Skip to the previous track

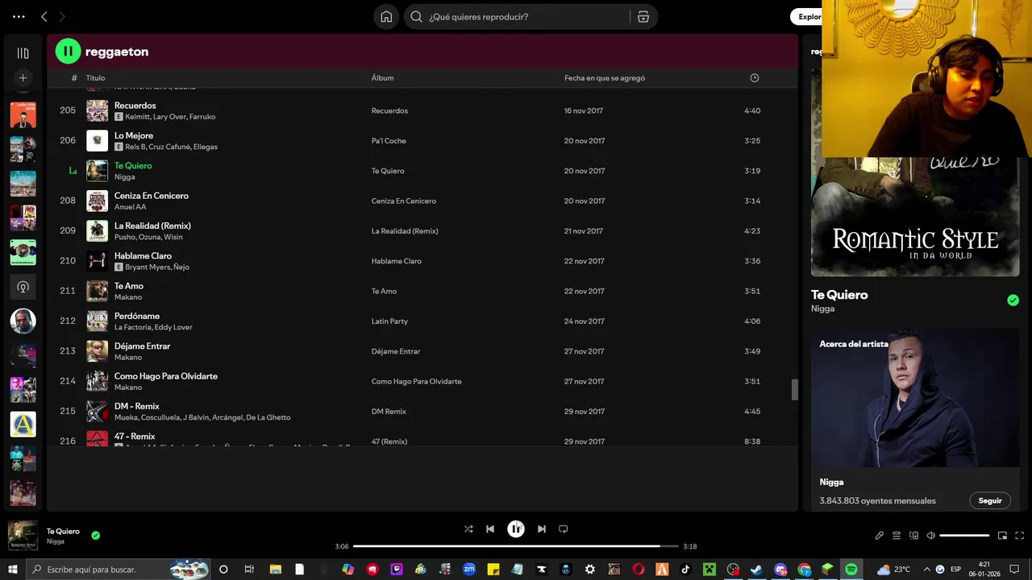pos(490,529)
